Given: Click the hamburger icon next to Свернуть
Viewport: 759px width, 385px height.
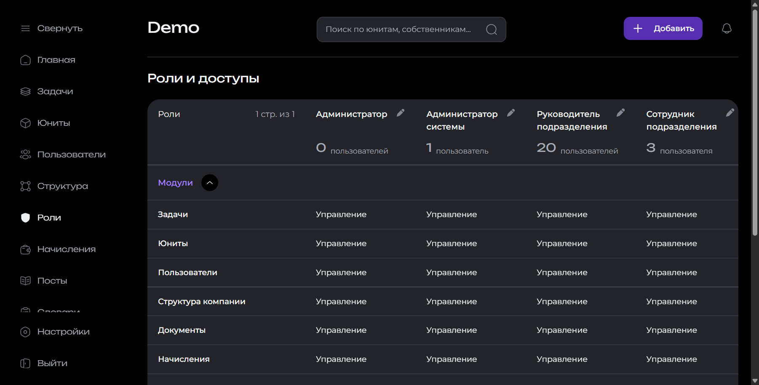Looking at the screenshot, I should coord(25,28).
